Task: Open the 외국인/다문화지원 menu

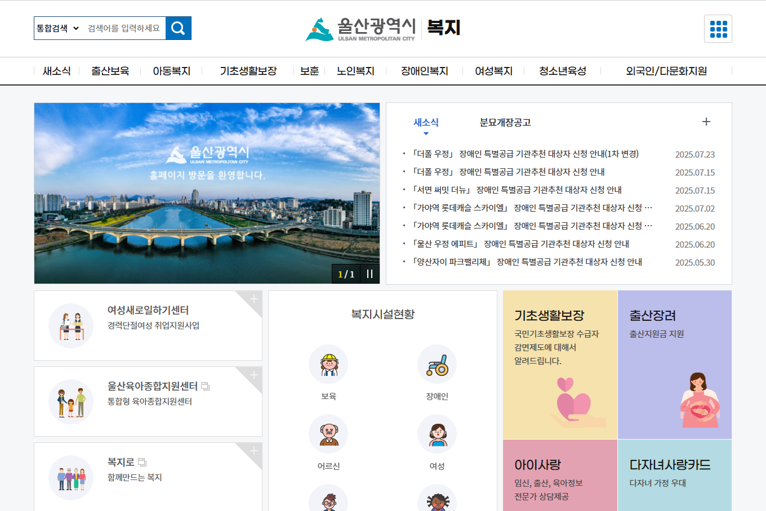Action: [x=666, y=71]
